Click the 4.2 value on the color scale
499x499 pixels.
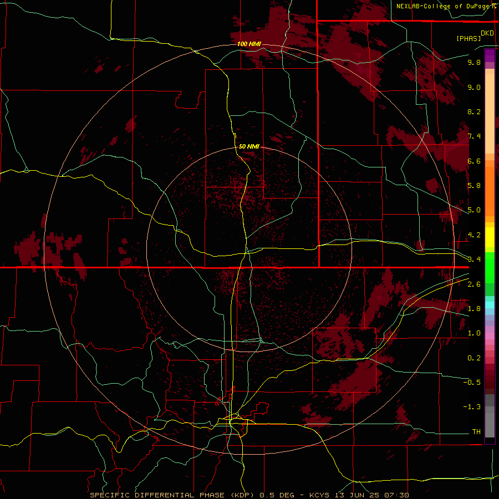[x=474, y=235]
